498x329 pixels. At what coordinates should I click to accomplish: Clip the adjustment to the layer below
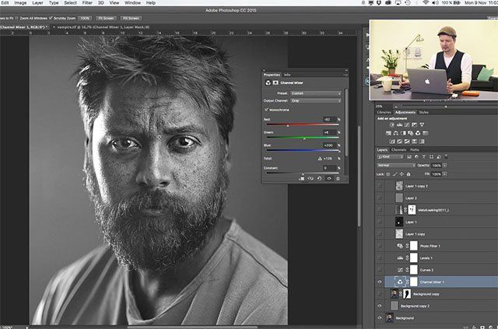[301, 178]
